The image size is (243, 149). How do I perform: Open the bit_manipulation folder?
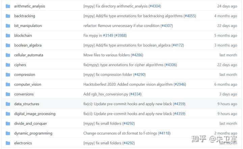pos(28,26)
